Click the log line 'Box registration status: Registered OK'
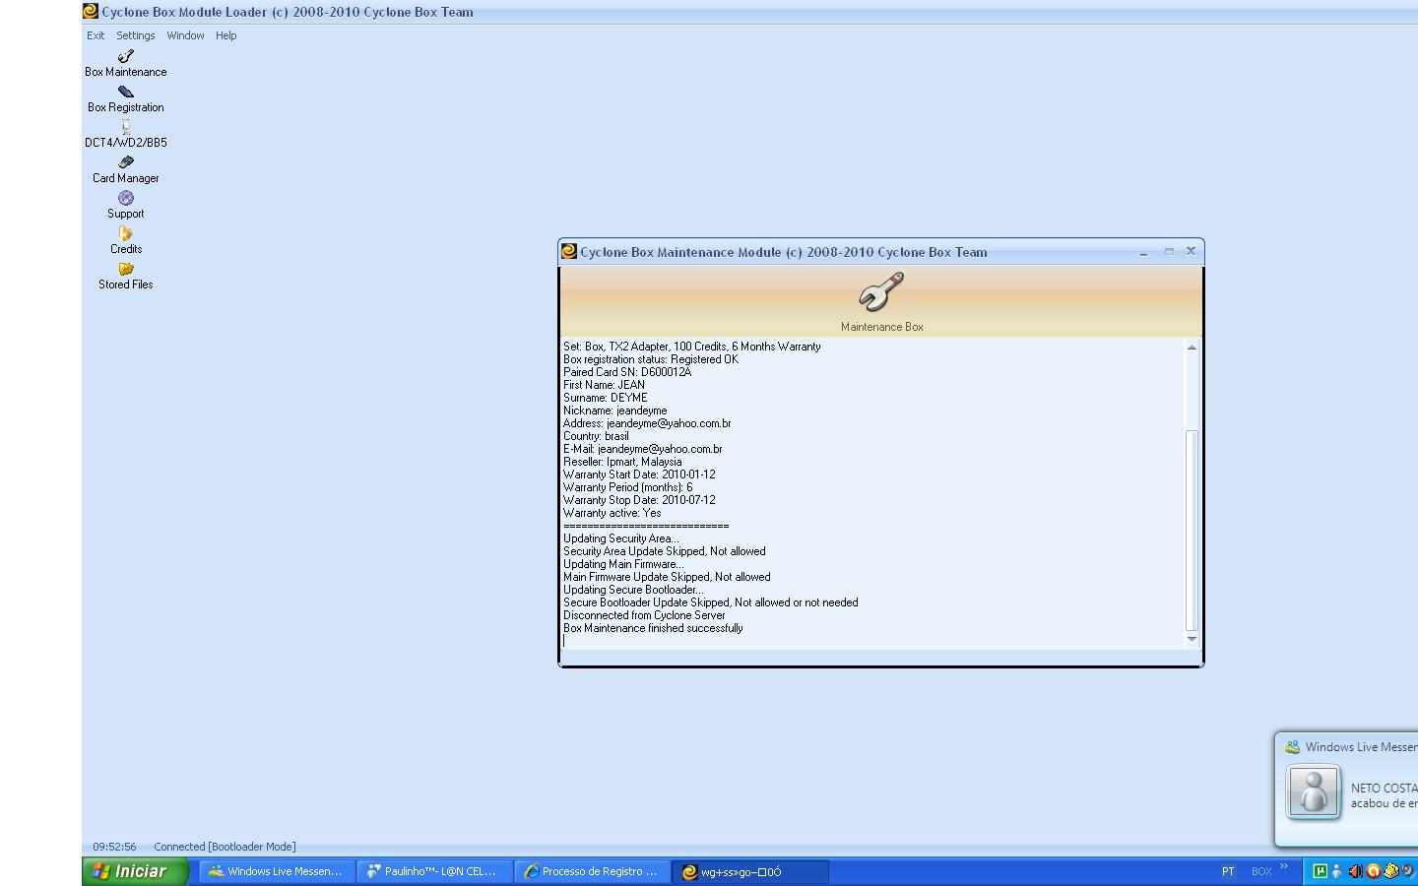Image resolution: width=1418 pixels, height=886 pixels. (651, 359)
